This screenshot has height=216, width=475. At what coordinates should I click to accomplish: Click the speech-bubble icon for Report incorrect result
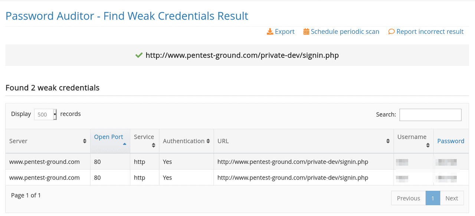click(391, 32)
